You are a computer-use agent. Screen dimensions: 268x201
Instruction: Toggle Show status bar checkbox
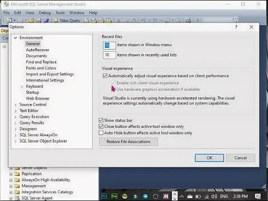click(101, 120)
